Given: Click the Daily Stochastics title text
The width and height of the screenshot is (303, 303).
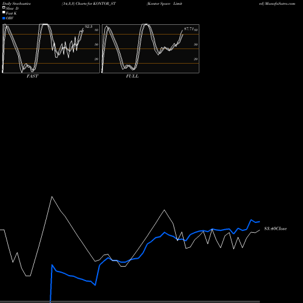Looking at the screenshot, I should pos(16,4).
